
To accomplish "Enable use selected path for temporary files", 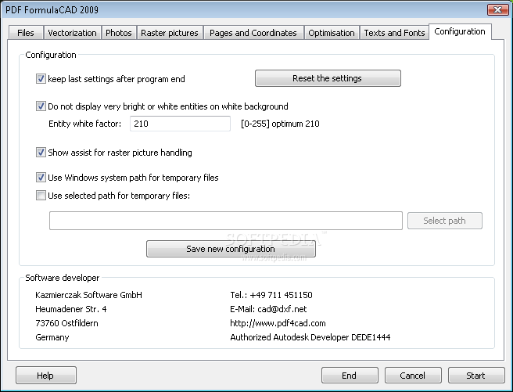I will [41, 196].
